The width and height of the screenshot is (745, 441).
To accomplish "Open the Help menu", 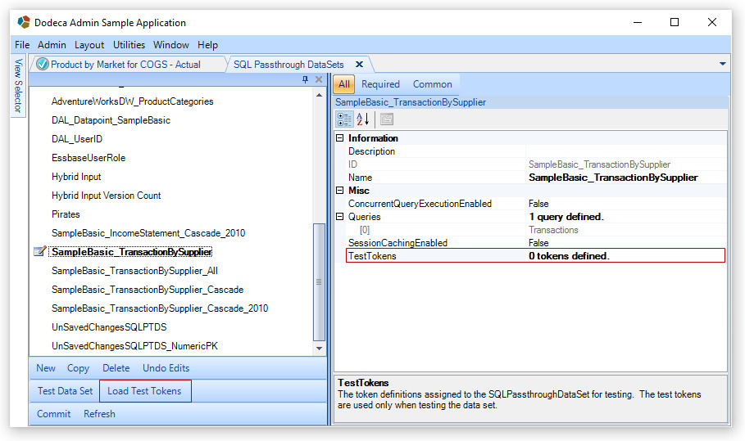I will click(x=207, y=44).
